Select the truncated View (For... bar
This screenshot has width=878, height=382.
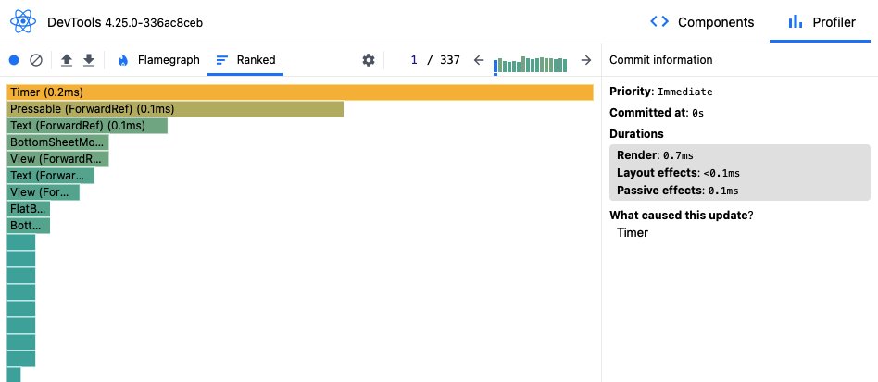[44, 191]
